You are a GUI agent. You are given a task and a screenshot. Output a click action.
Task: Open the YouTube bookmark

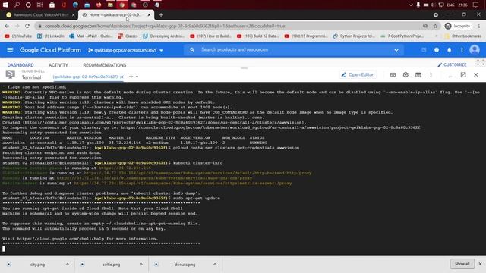[18, 36]
